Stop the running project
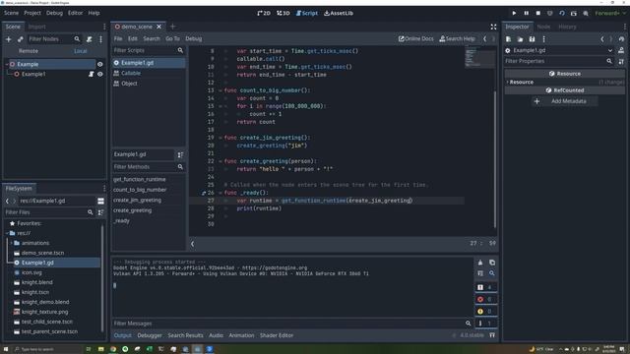This screenshot has width=630, height=354. 538,13
